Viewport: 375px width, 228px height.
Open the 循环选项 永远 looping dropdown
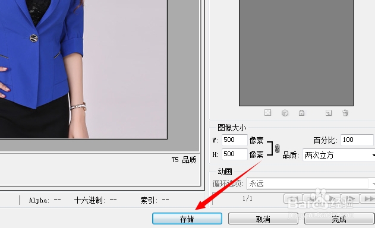coord(311,184)
